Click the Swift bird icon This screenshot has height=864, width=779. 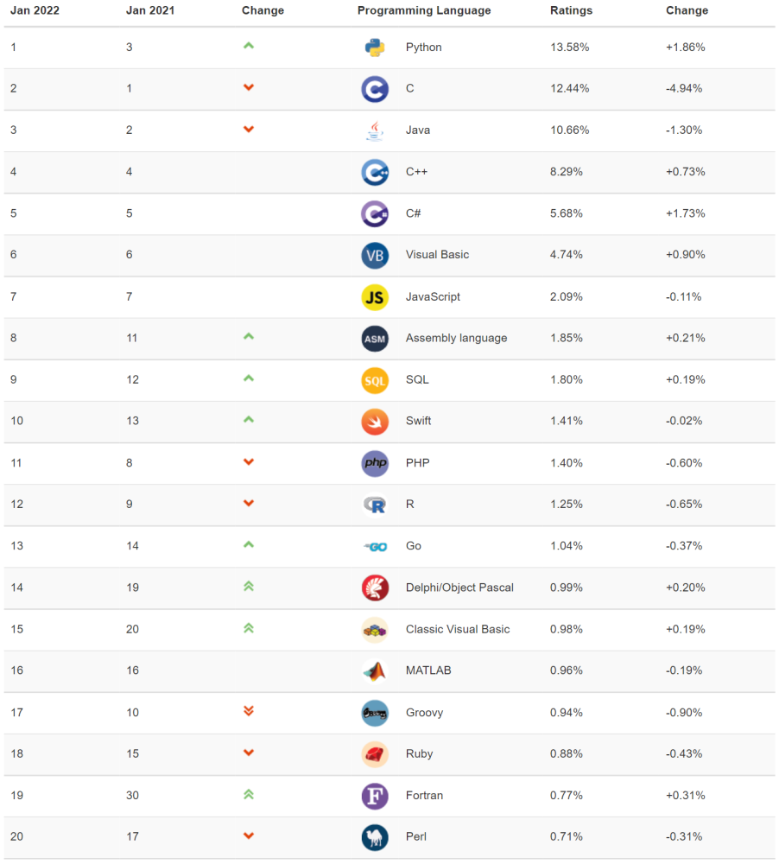(375, 422)
